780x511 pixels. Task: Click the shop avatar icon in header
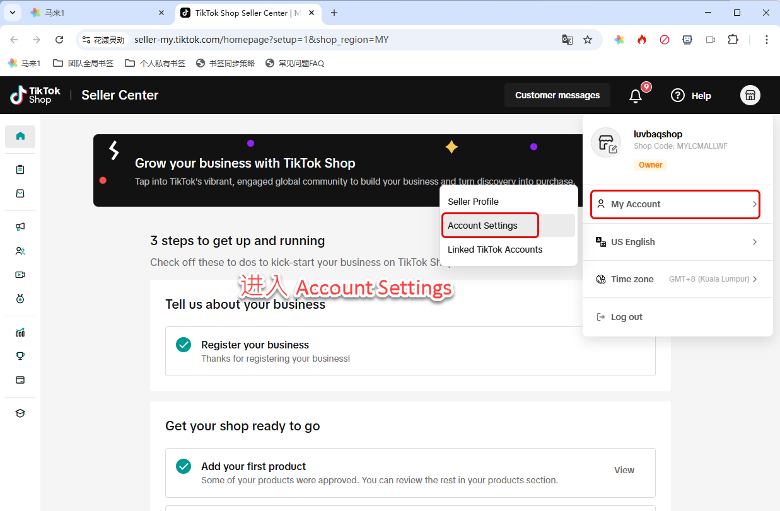point(750,95)
